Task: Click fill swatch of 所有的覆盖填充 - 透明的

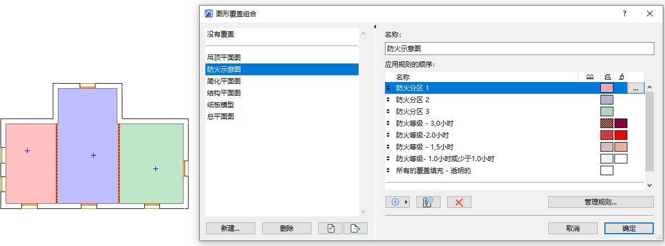Action: pos(607,171)
